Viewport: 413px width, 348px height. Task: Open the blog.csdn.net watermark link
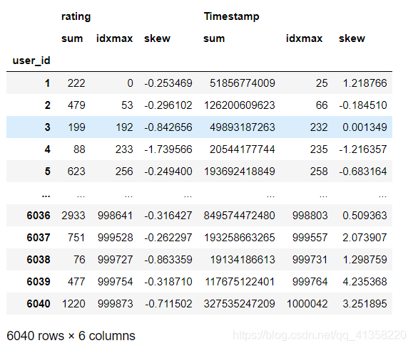tap(320, 335)
